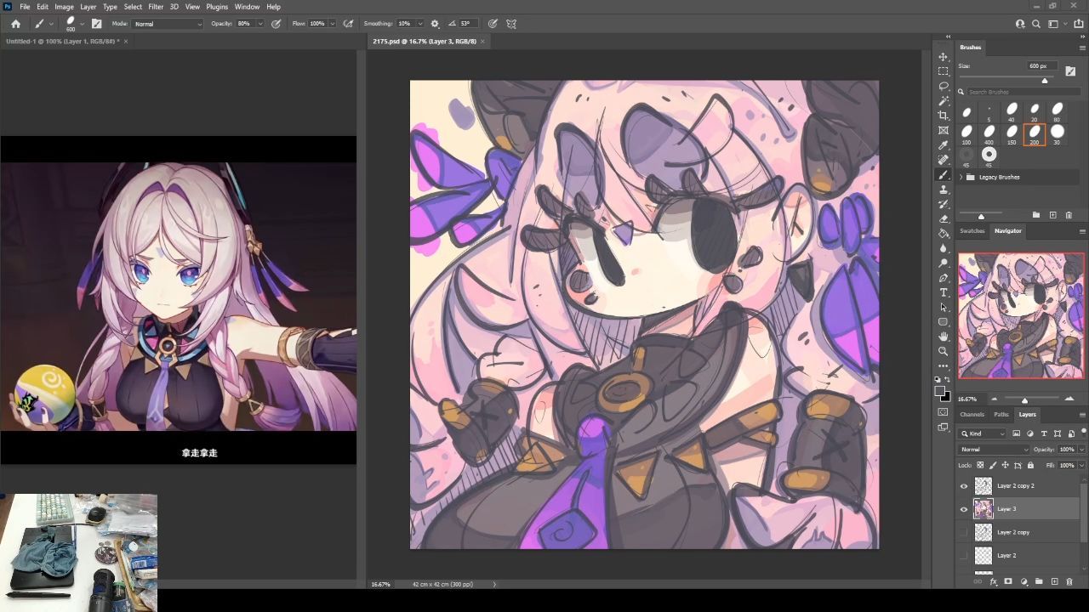Select the Crop tool
This screenshot has width=1089, height=612.
pos(943,116)
